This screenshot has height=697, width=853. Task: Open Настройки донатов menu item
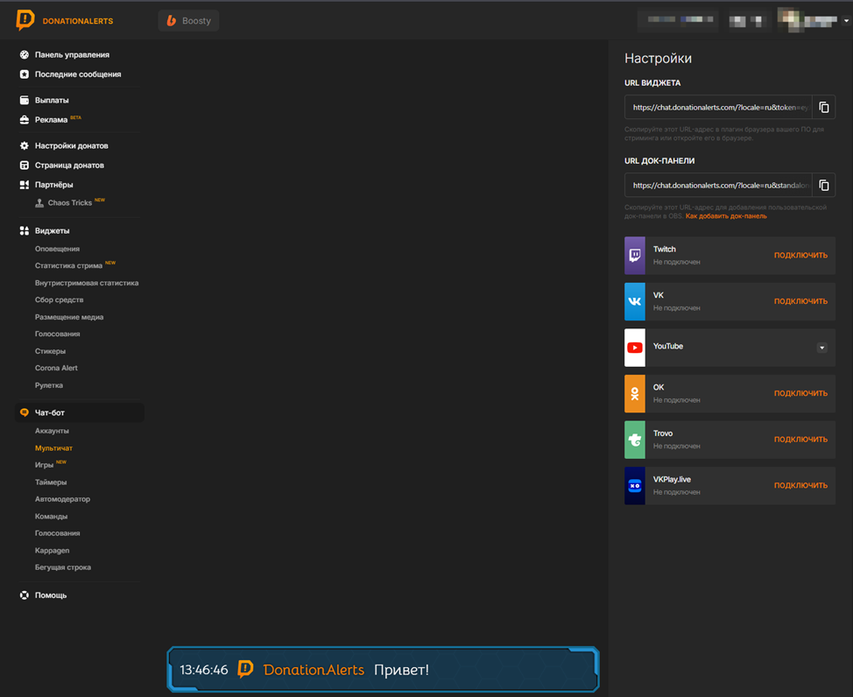(x=71, y=146)
